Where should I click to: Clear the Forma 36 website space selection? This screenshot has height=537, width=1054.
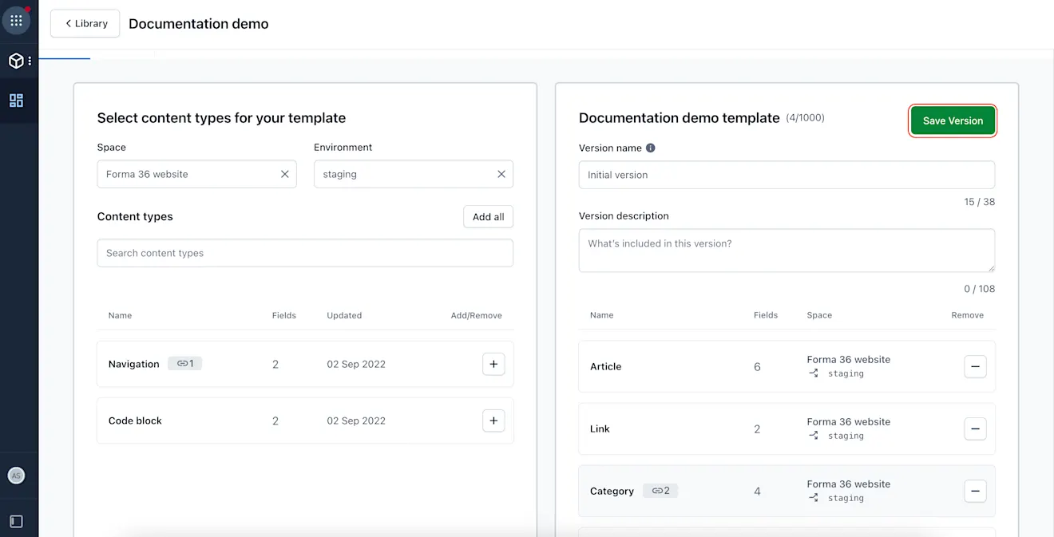[x=285, y=174]
